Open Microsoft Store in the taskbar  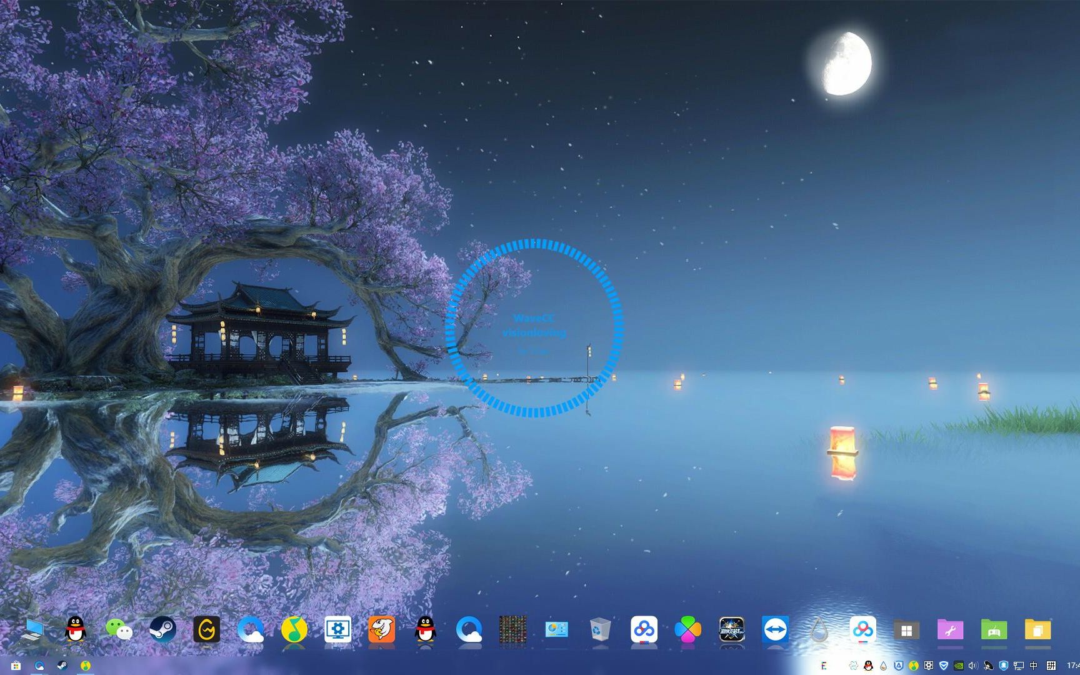pyautogui.click(x=16, y=666)
